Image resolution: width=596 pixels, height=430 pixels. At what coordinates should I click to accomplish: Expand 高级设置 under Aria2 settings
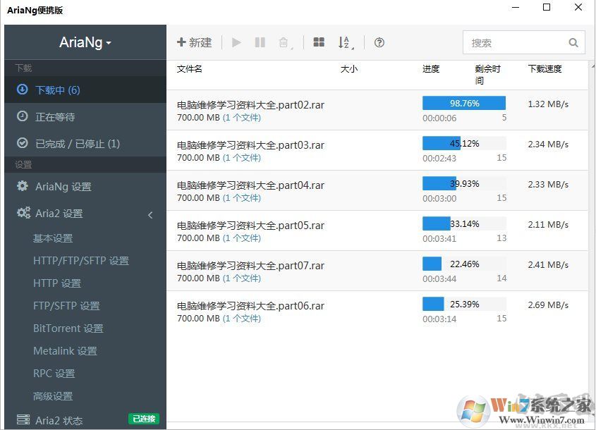coord(53,395)
